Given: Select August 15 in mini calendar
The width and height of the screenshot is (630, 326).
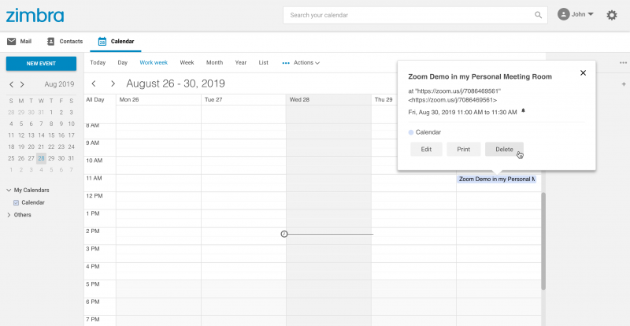Looking at the screenshot, I should pos(51,135).
